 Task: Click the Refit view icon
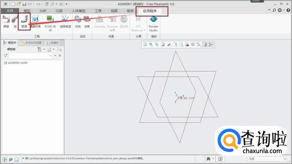(145, 44)
